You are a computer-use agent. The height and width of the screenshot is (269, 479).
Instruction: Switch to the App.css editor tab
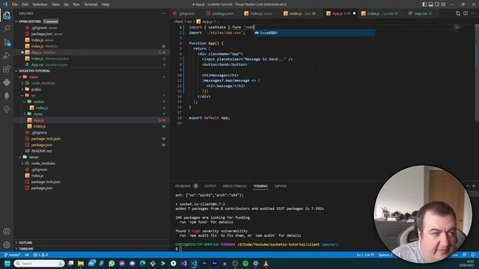tap(421, 13)
